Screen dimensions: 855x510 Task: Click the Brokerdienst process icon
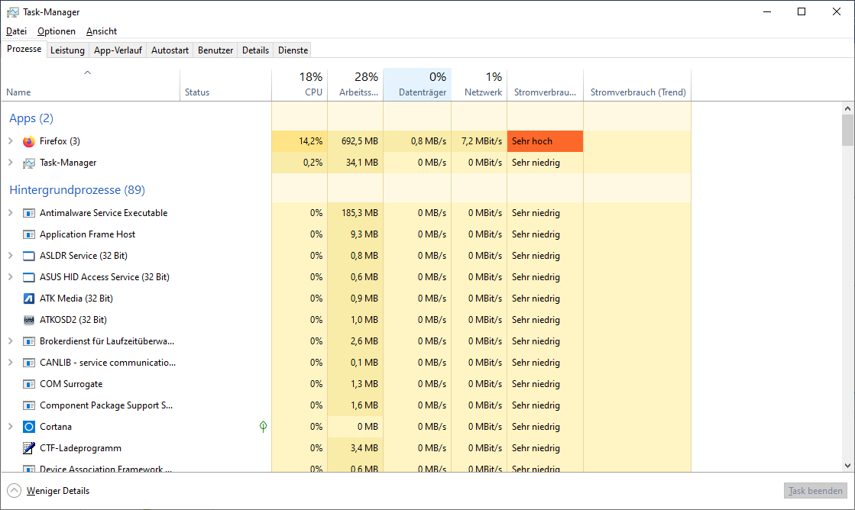29,341
